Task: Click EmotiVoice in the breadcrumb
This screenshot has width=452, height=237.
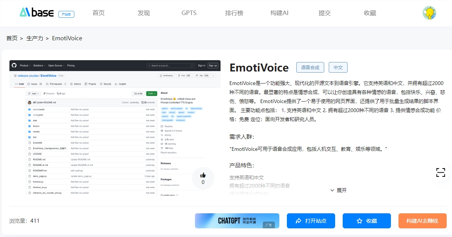Action: point(67,38)
